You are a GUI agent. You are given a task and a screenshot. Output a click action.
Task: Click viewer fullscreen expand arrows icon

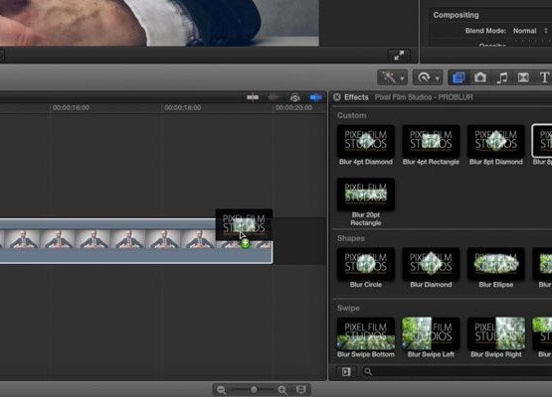click(x=399, y=56)
